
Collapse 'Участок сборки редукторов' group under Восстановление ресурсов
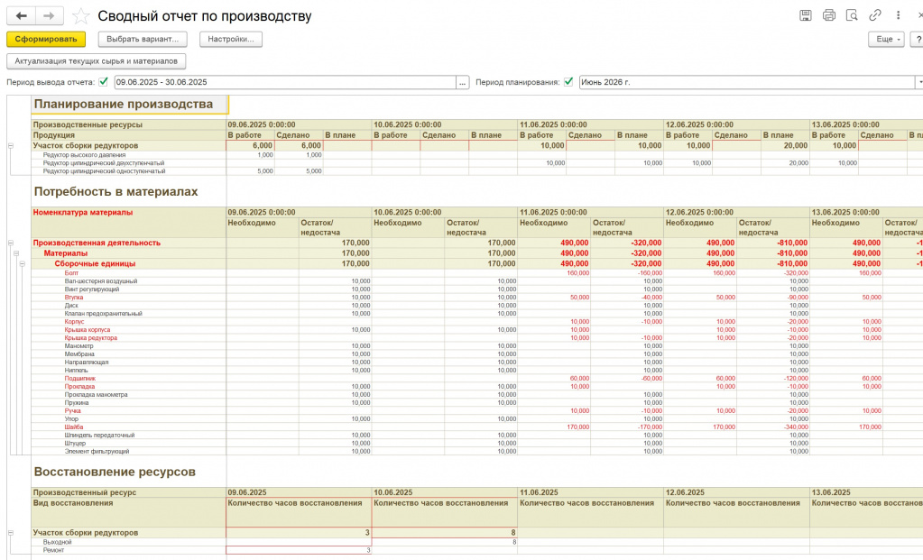[11, 532]
